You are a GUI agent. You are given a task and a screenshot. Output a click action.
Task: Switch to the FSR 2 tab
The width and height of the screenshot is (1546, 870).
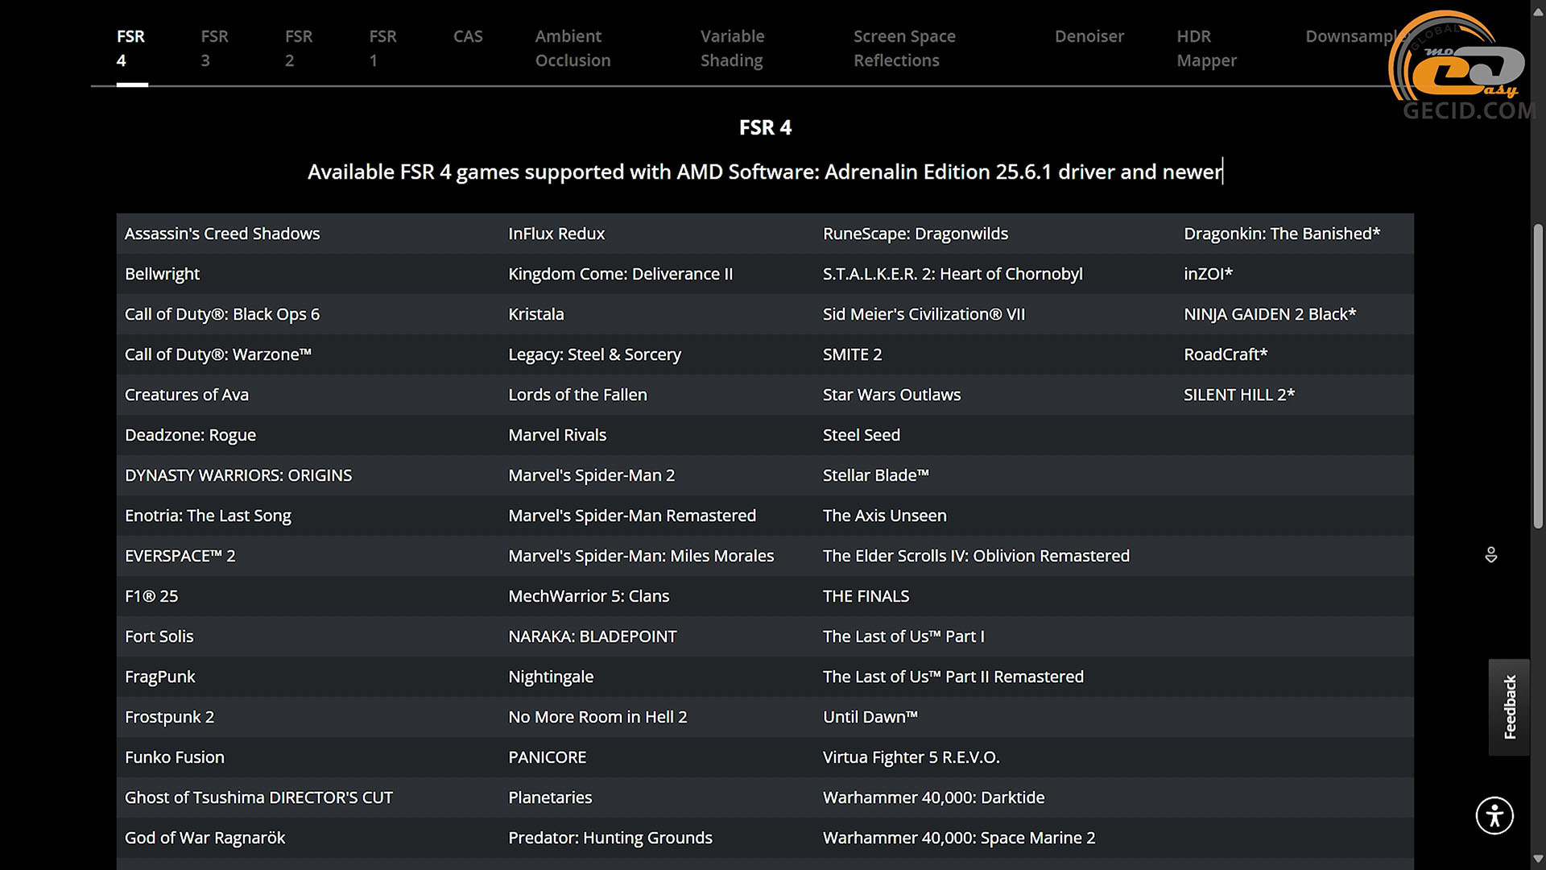[299, 48]
